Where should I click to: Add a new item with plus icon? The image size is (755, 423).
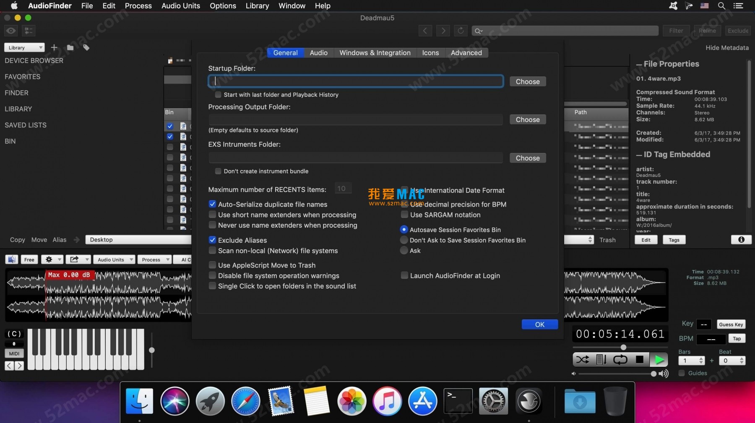click(54, 47)
